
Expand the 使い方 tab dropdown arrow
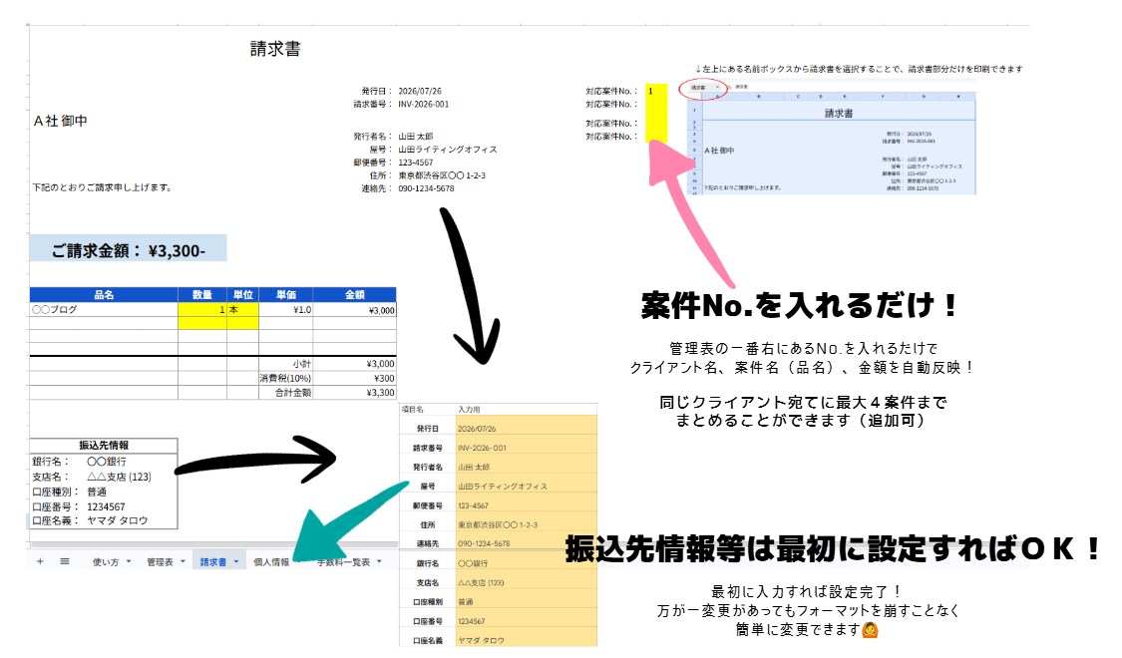(x=129, y=561)
